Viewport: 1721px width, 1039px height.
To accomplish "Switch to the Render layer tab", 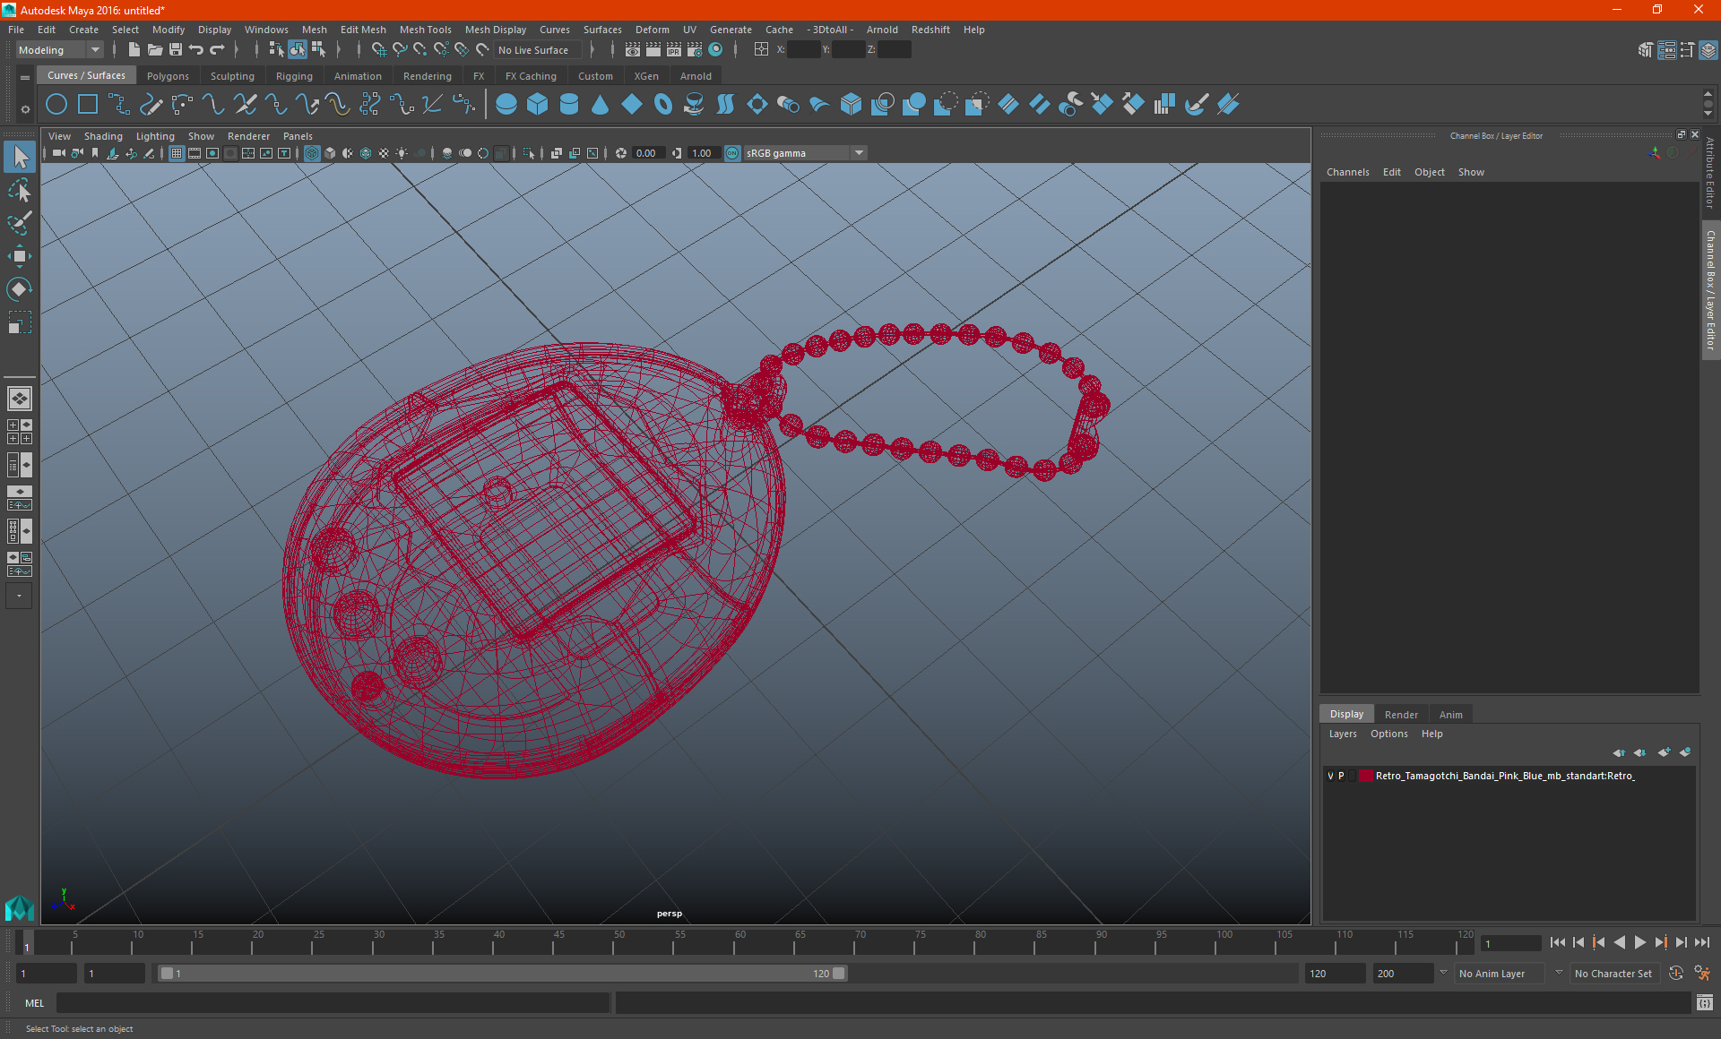I will coord(1401,715).
